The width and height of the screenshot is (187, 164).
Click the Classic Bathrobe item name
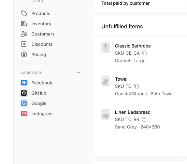pos(133,46)
